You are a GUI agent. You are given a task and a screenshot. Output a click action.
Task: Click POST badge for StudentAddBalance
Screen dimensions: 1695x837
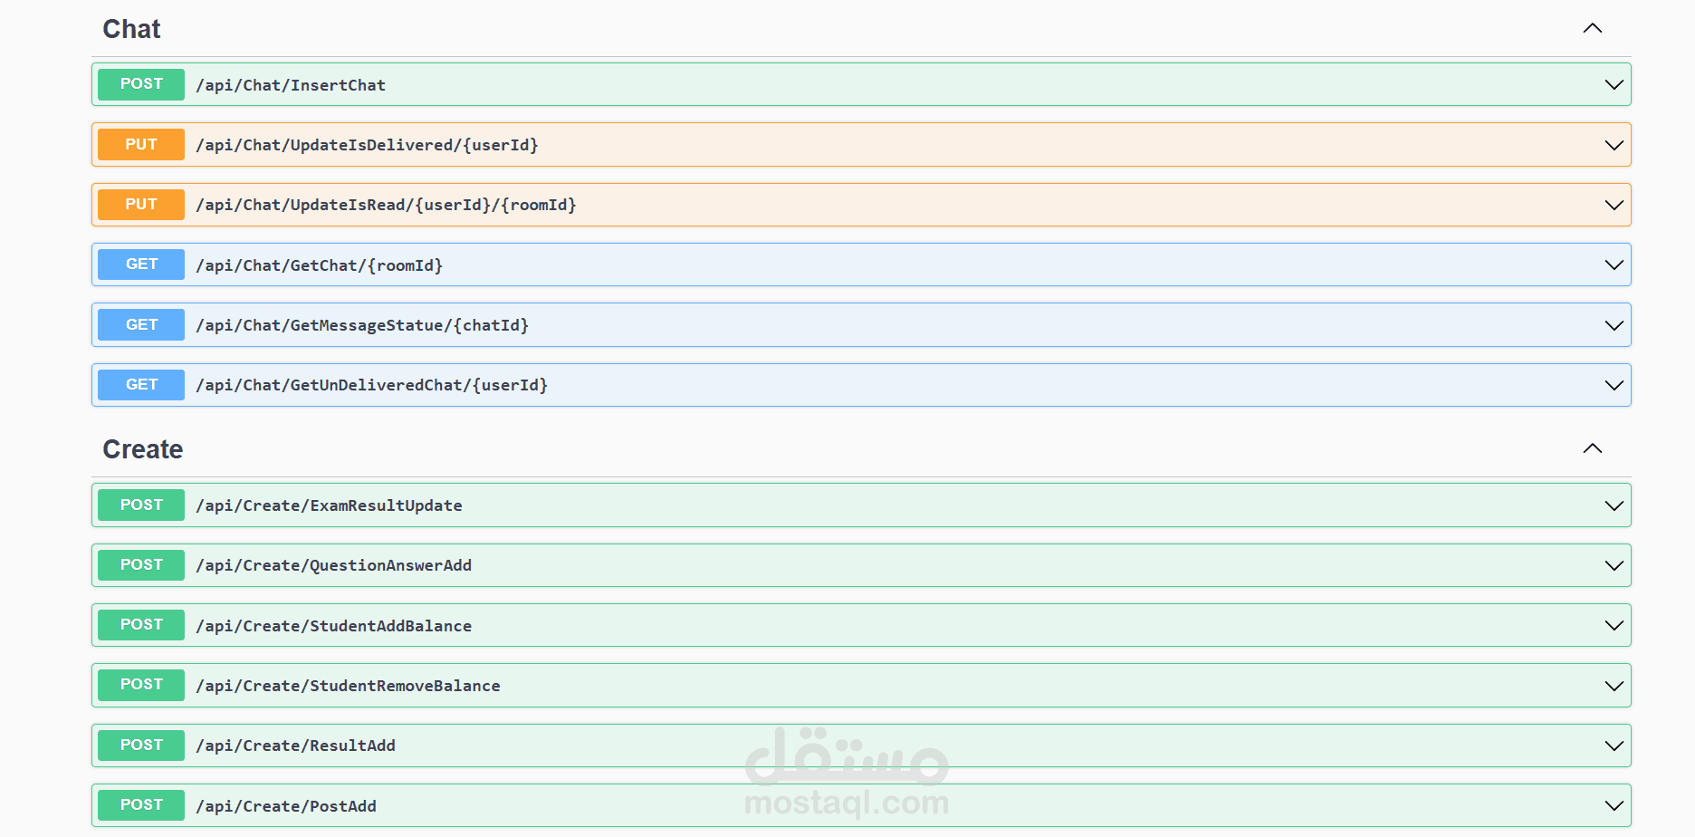tap(141, 625)
